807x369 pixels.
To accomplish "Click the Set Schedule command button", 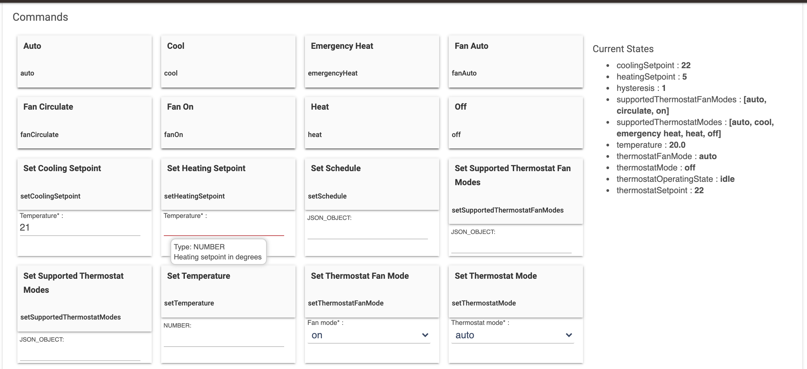I will (x=372, y=184).
